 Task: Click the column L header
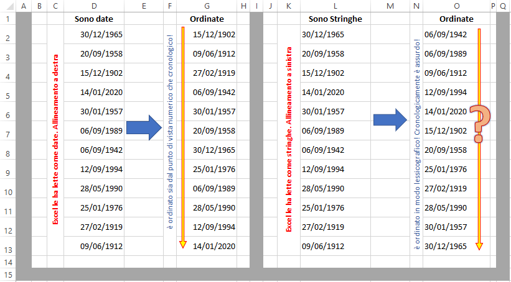335,6
